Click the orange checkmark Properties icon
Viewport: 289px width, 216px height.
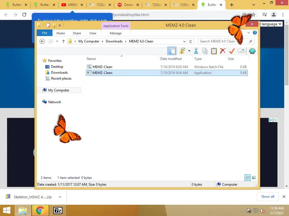tap(232, 51)
